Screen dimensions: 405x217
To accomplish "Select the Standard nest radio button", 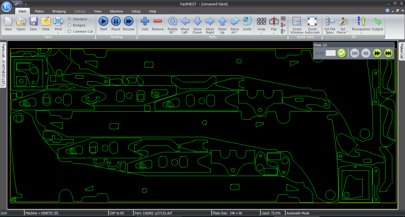I will pyautogui.click(x=69, y=19).
